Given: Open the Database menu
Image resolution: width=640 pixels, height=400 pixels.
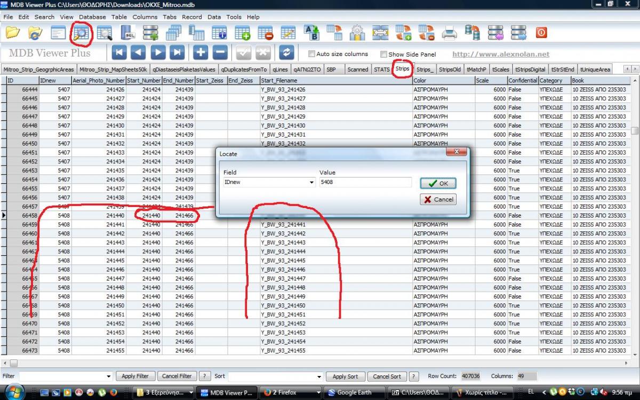Looking at the screenshot, I should 92,17.
